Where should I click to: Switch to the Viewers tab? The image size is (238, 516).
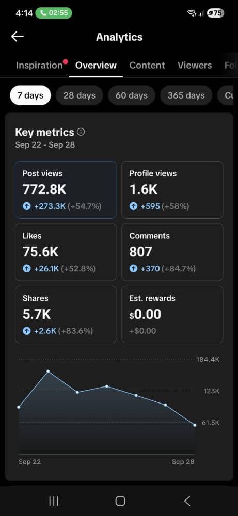coord(195,65)
